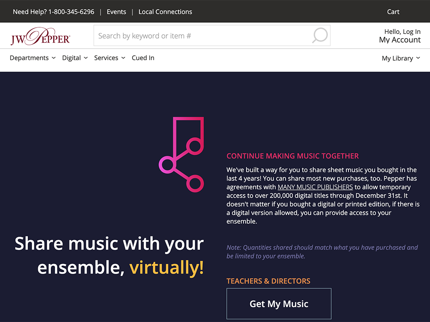The height and width of the screenshot is (322, 430).
Task: View the shopping Cart
Action: [x=393, y=12]
